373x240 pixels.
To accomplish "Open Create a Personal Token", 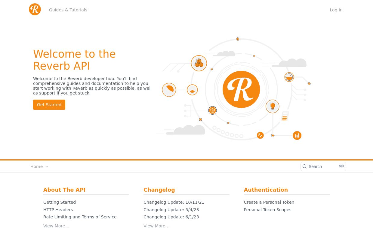I will pyautogui.click(x=269, y=202).
